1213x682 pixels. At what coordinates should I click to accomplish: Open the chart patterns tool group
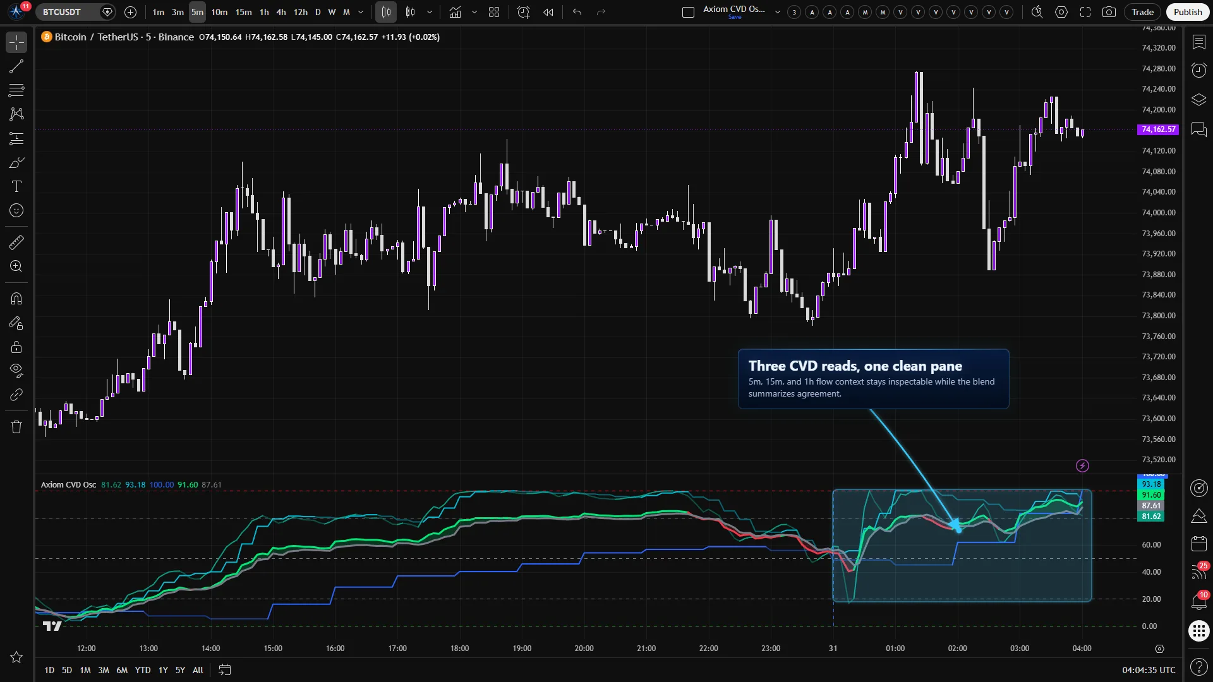click(x=16, y=114)
